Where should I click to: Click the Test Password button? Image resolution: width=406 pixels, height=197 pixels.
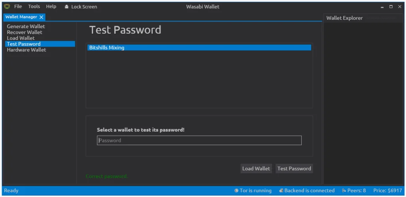[294, 169]
